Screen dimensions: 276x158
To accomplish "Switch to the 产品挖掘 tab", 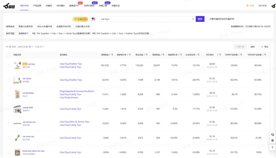I will 37,6.
